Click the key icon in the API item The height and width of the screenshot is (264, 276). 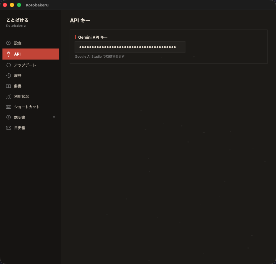pyautogui.click(x=9, y=54)
